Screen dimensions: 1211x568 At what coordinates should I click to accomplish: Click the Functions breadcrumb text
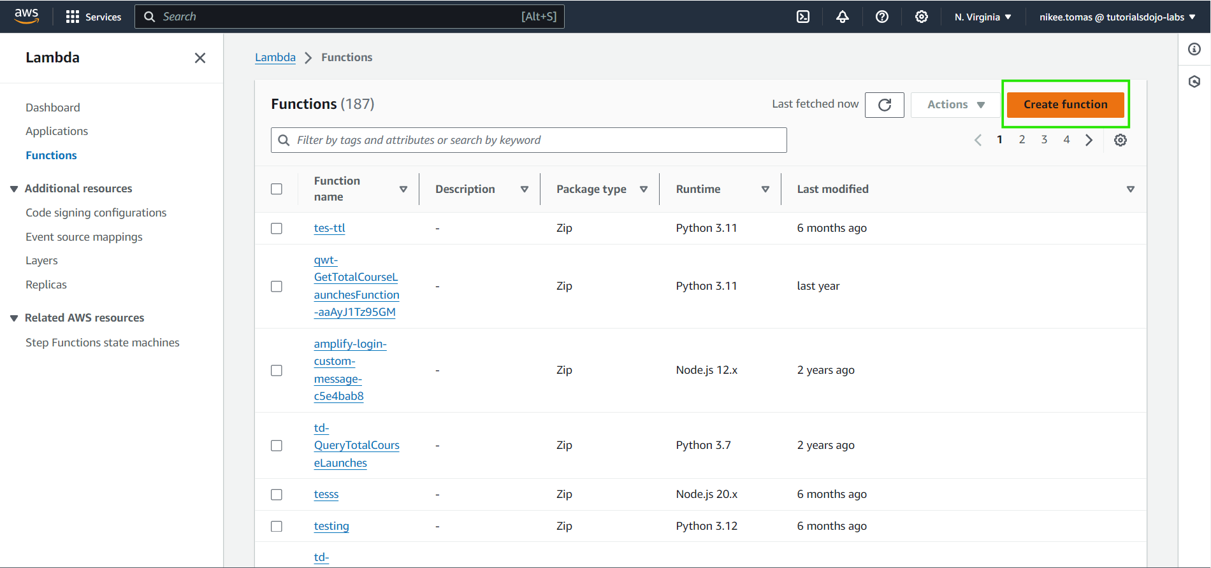[x=347, y=57]
